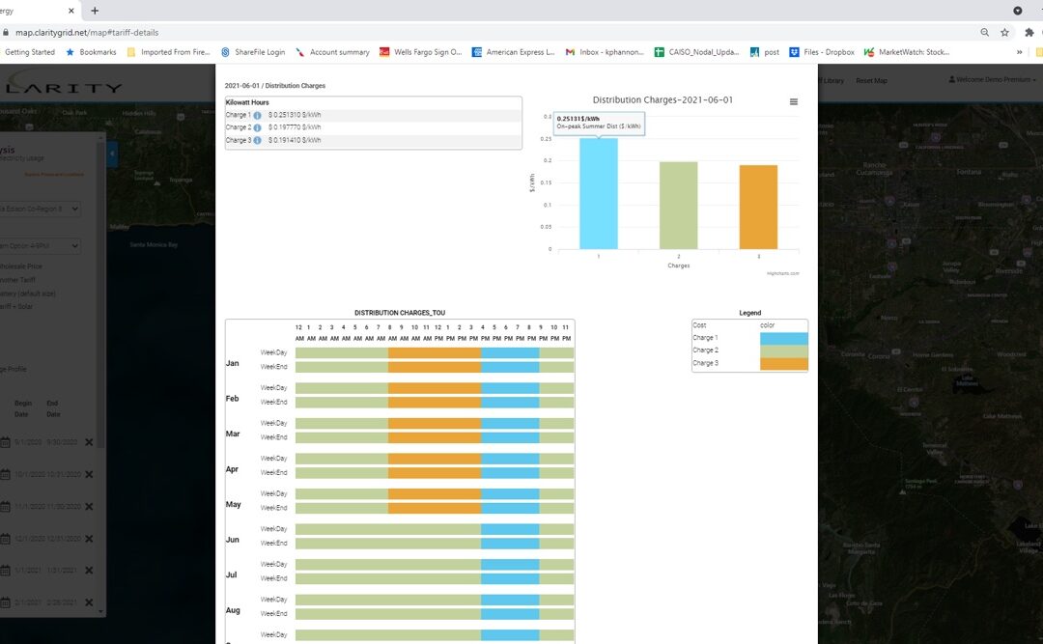The image size is (1043, 644).
Task: Select the Charge 3 row value 0.191410 $/kWh
Action: (295, 140)
